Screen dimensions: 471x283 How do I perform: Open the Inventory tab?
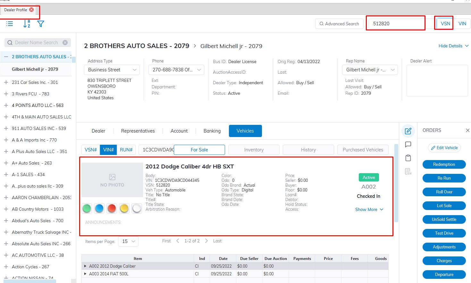[x=254, y=150]
